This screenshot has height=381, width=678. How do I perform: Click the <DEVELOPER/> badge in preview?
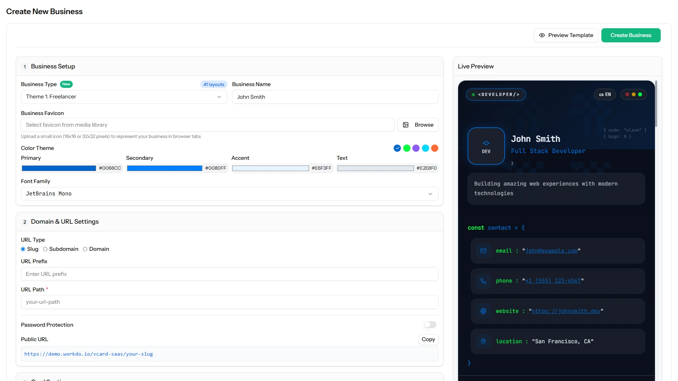tap(496, 95)
